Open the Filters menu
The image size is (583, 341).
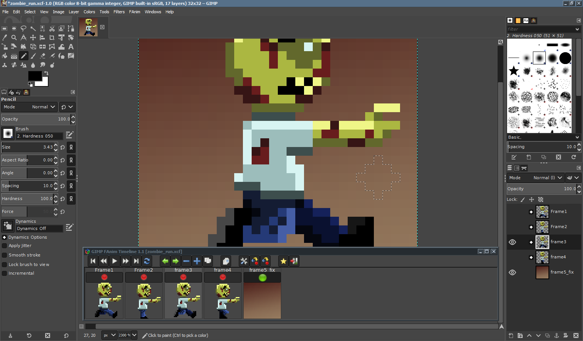click(119, 12)
